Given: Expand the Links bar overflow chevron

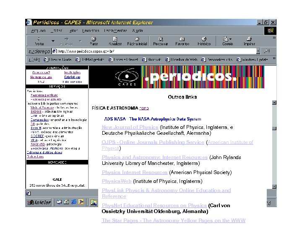Looking at the screenshot, I should (274, 58).
